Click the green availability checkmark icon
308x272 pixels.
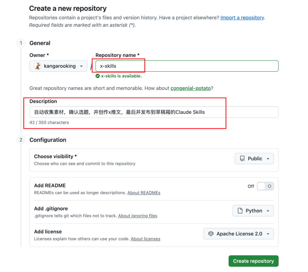(x=98, y=76)
